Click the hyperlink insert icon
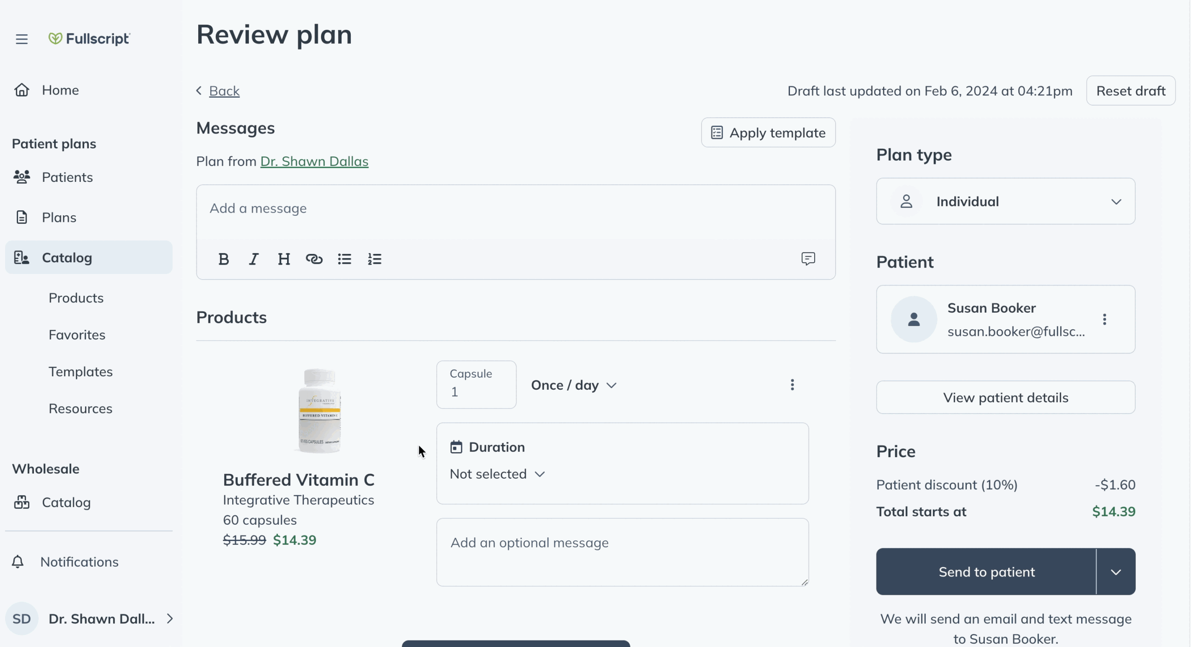Image resolution: width=1191 pixels, height=647 pixels. point(314,258)
